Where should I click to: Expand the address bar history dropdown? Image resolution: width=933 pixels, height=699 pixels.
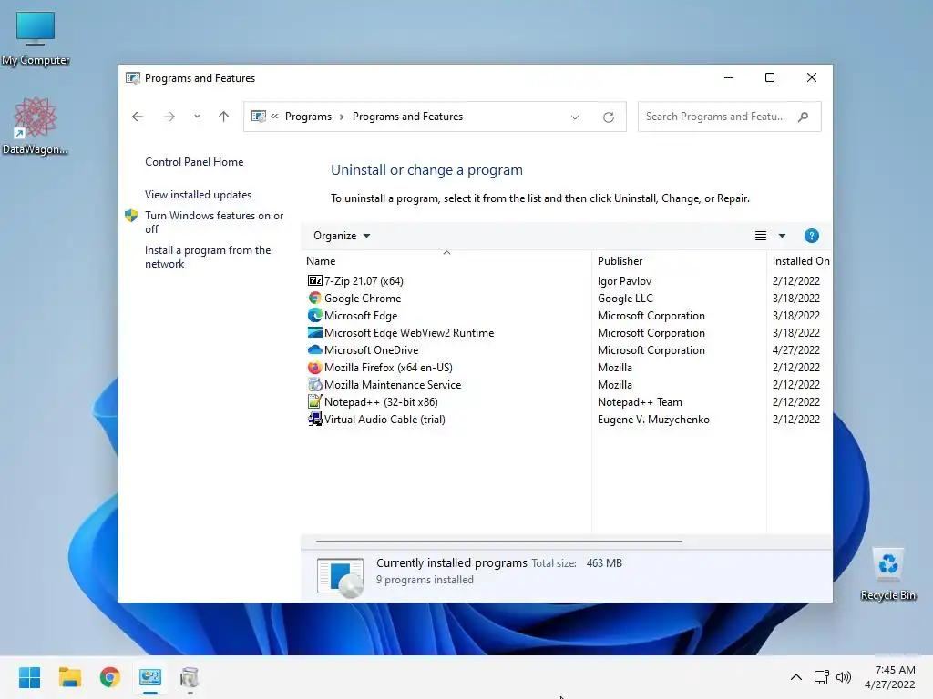[575, 117]
